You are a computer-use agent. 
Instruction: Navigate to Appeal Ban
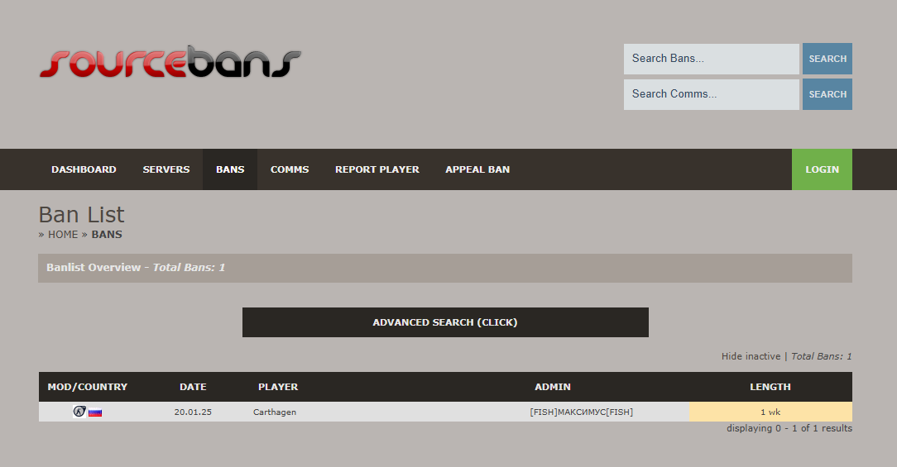click(477, 169)
